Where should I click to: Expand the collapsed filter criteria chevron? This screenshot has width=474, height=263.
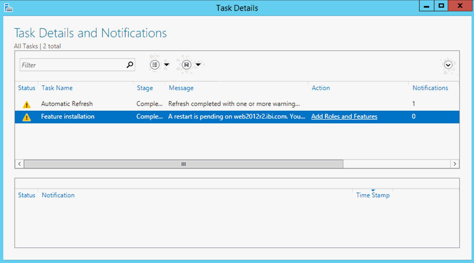click(x=448, y=65)
